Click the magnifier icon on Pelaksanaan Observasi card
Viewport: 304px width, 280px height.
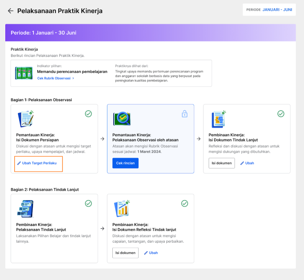(x=122, y=119)
